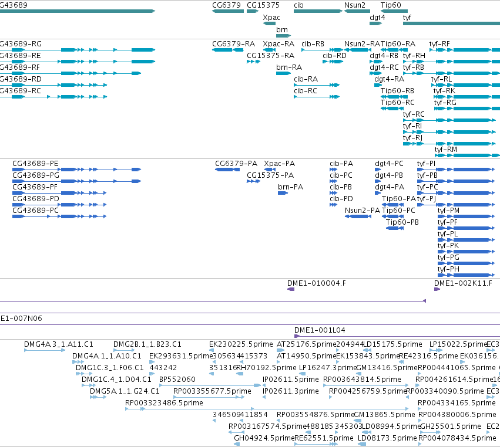Select the RP004380006.5prime label

pos(457,415)
